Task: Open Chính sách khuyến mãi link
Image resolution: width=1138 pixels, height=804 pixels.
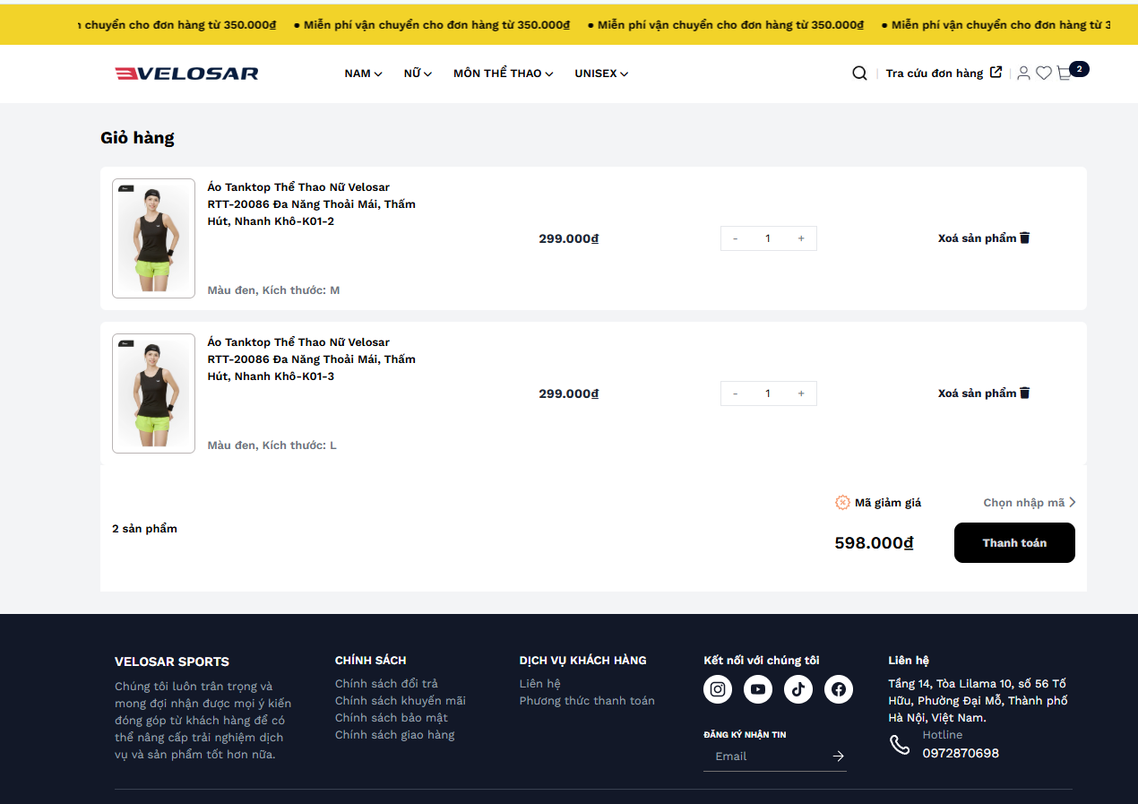Action: 401,701
